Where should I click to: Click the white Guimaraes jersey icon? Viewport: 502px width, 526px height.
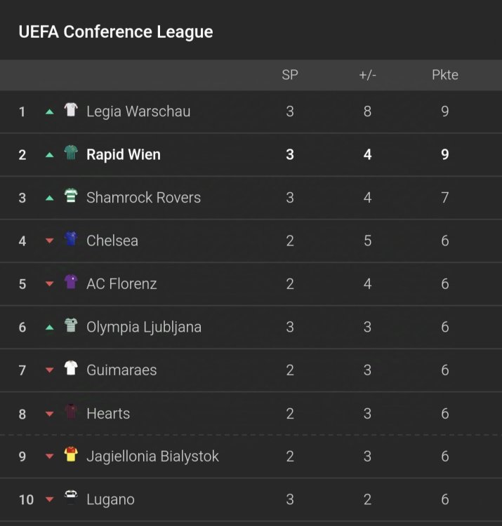(x=71, y=369)
